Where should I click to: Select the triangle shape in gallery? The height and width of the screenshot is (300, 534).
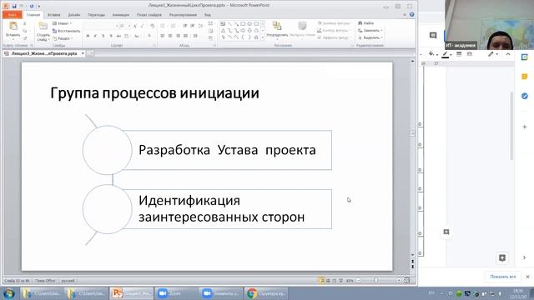click(223, 31)
